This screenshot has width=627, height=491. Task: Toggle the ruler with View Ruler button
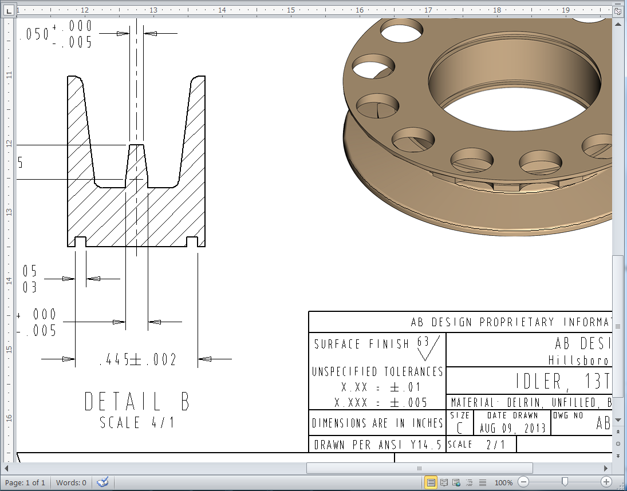coord(618,10)
